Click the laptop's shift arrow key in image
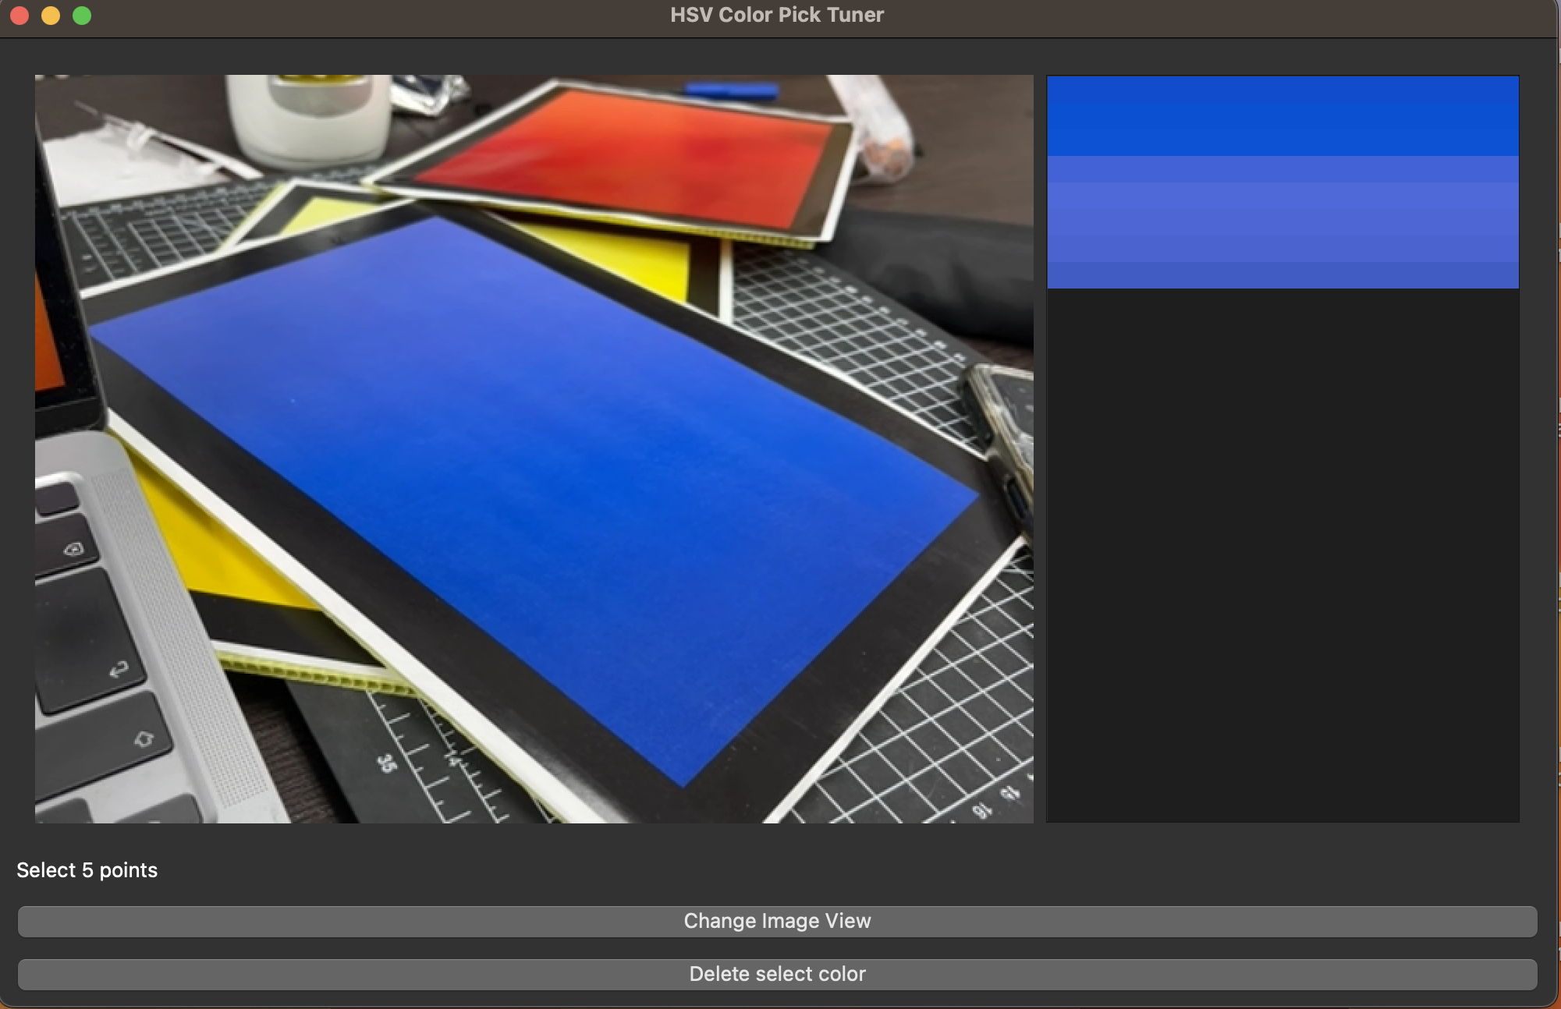 point(144,738)
